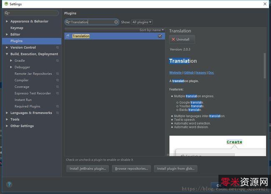Click the Uninstall button

(181, 39)
